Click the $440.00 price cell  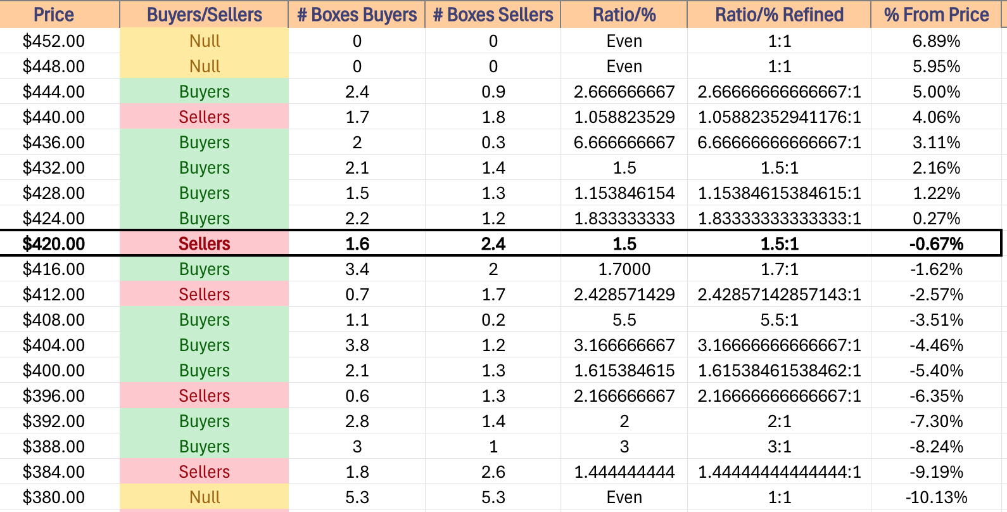coord(60,117)
